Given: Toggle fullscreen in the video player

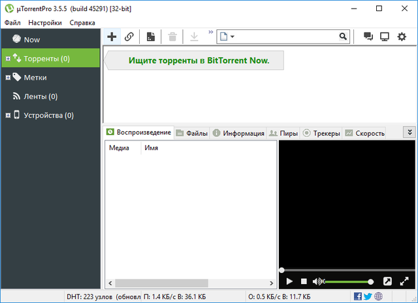Looking at the screenshot, I should (x=387, y=281).
